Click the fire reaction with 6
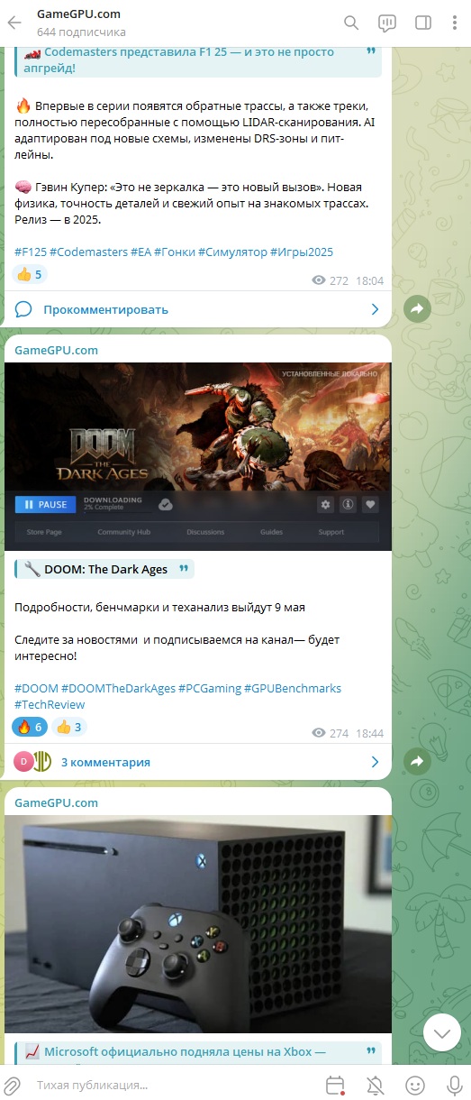The height and width of the screenshot is (1100, 471). [30, 727]
